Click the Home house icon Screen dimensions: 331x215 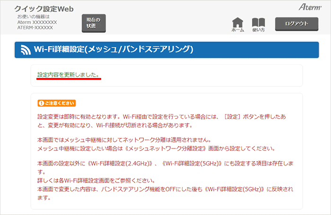click(237, 22)
